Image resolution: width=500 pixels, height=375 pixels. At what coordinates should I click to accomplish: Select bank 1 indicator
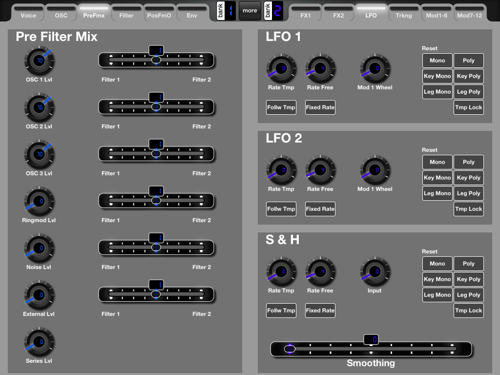tap(226, 11)
